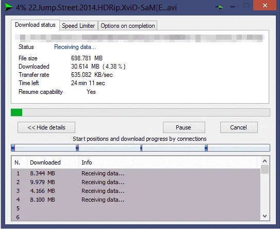
Task: Click row 4 'Receiving data...' info cell
Action: click(103, 200)
